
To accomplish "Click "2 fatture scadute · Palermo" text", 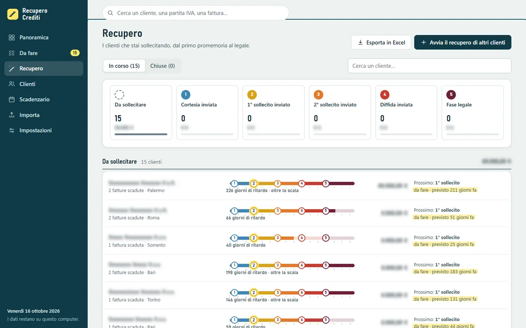I will point(136,191).
